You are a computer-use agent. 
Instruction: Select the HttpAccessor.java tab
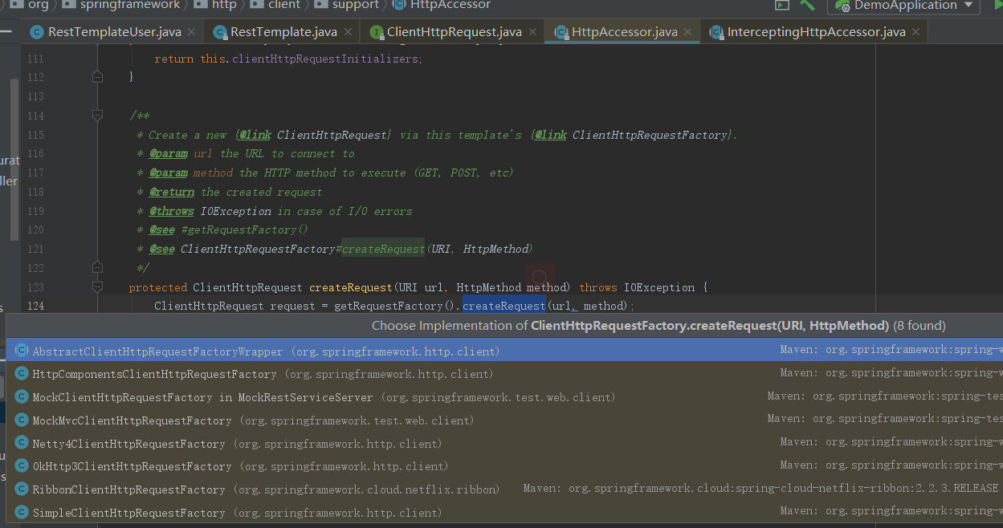tap(624, 32)
